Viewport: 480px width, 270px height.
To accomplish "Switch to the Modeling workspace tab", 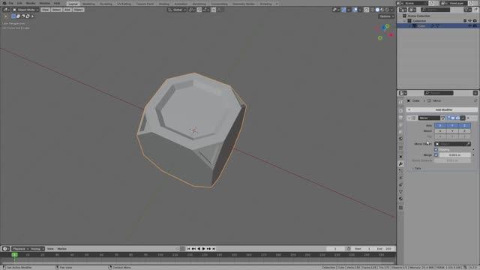I will point(88,4).
